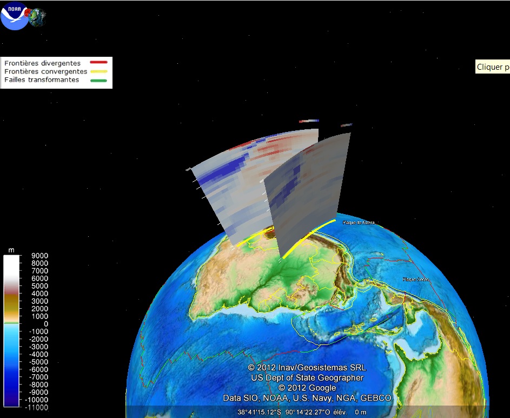The width and height of the screenshot is (510, 418).
Task: Click the 'Plaque Cocos' map label
Action: click(x=415, y=279)
